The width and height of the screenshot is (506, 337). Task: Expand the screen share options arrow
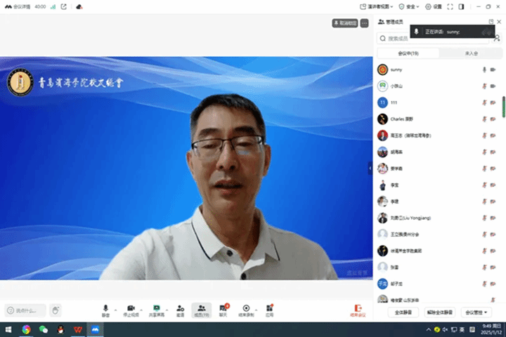coord(167,310)
